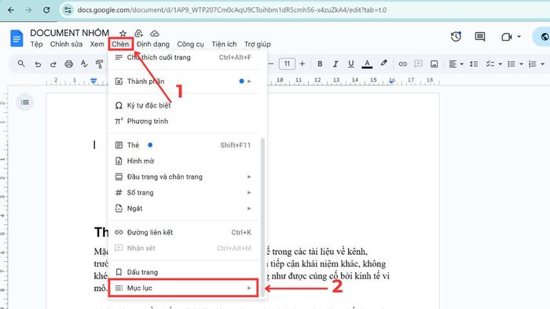Image resolution: width=550 pixels, height=309 pixels.
Task: Open the Định dạng menu
Action: [x=153, y=44]
